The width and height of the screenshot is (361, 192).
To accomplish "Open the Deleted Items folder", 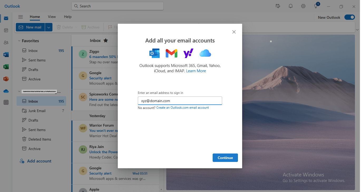I will click(41, 139).
